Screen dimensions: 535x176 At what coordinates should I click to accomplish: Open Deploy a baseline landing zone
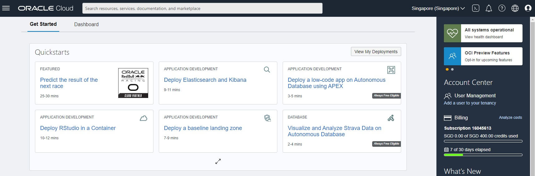tap(203, 128)
